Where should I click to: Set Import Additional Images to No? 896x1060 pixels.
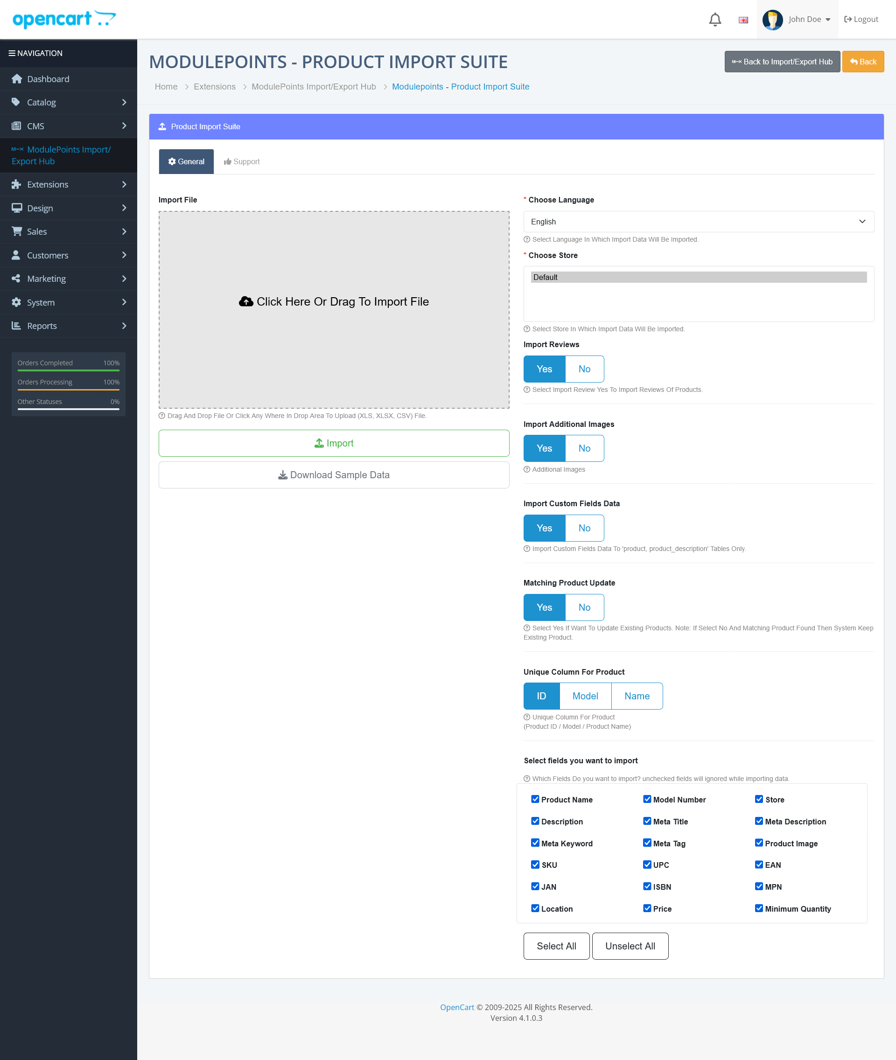tap(584, 448)
